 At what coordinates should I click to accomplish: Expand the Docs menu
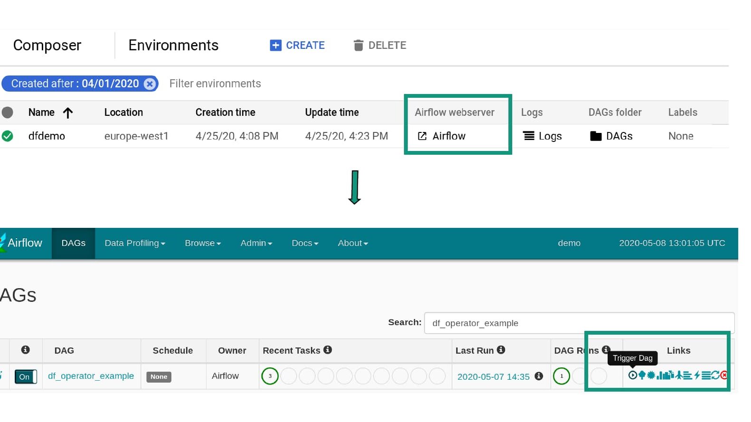click(305, 243)
